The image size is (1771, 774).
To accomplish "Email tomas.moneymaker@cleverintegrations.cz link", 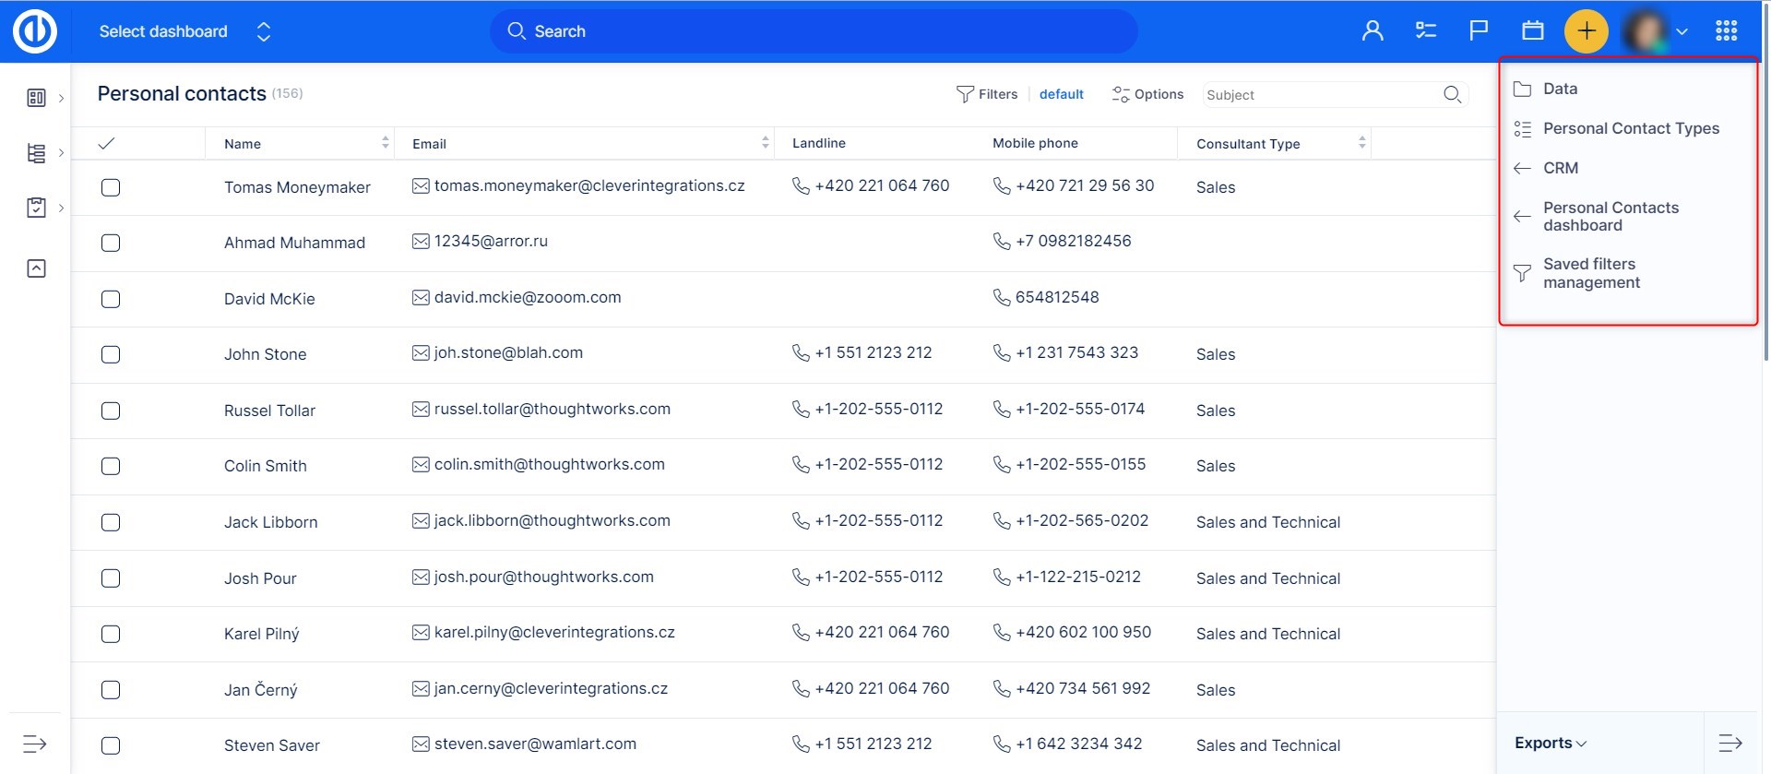I will pyautogui.click(x=588, y=185).
